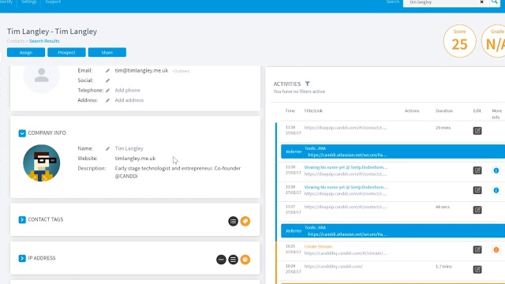Open URL of 11:37 activity row
Screen dimensions: 505x284
(346, 207)
